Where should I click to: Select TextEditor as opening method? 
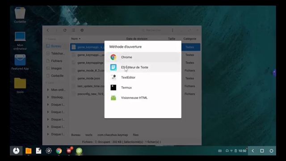point(143,77)
